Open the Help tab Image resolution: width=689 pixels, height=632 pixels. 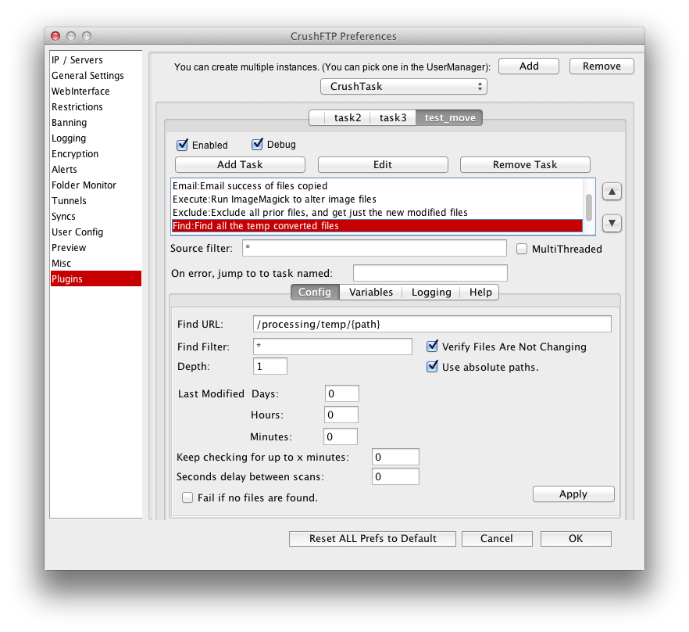(x=480, y=293)
